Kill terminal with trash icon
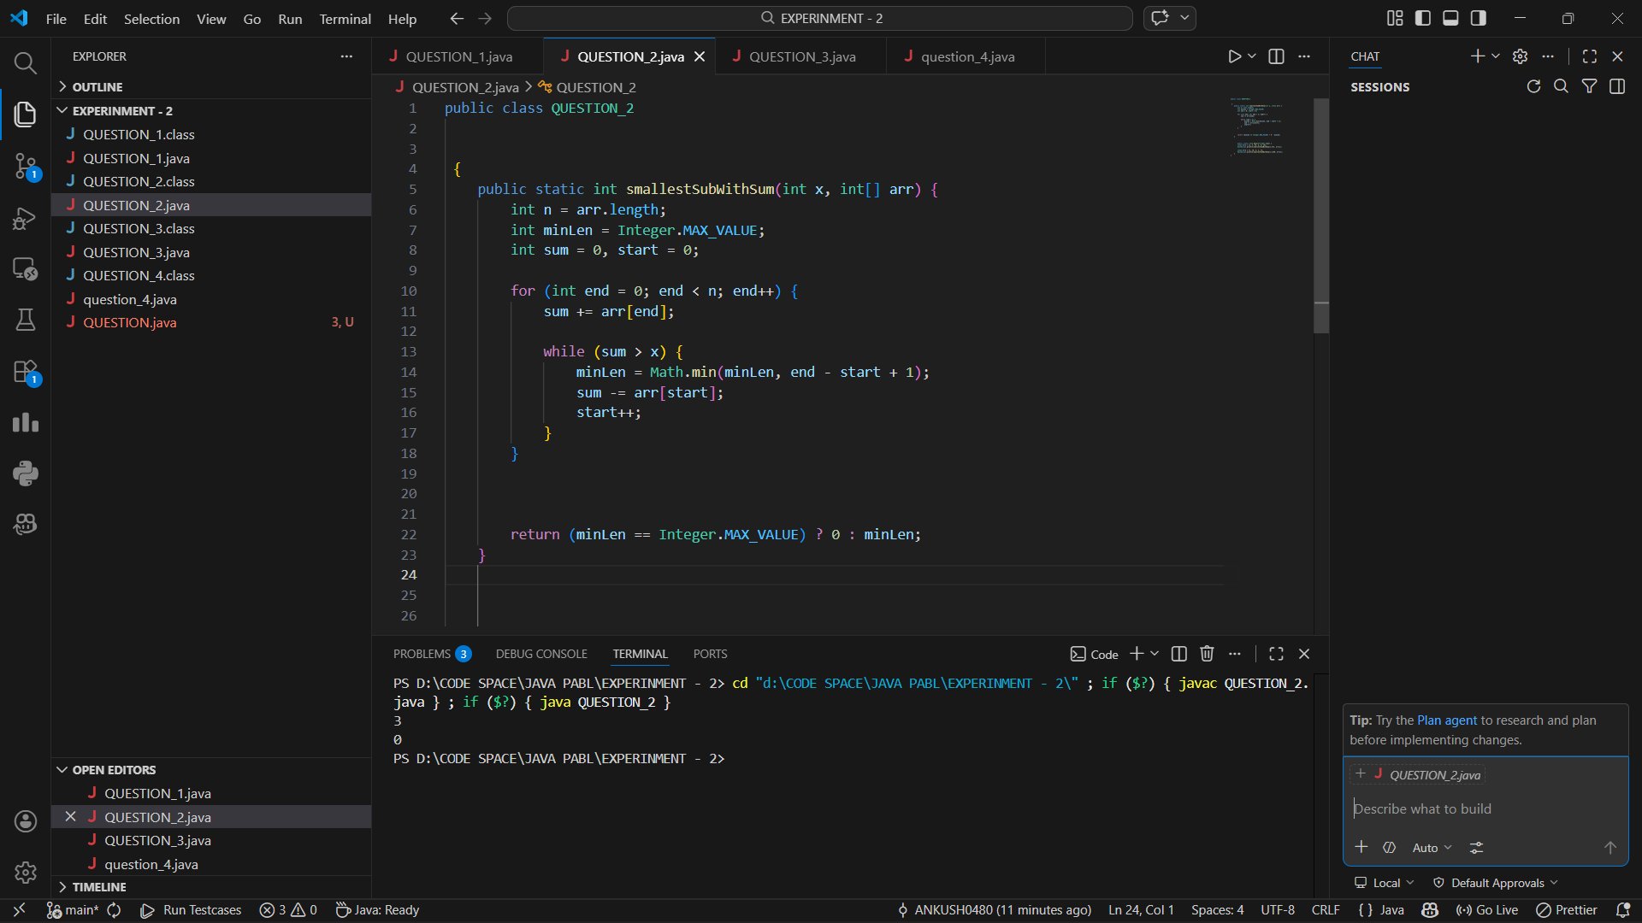The width and height of the screenshot is (1642, 923). click(x=1207, y=654)
